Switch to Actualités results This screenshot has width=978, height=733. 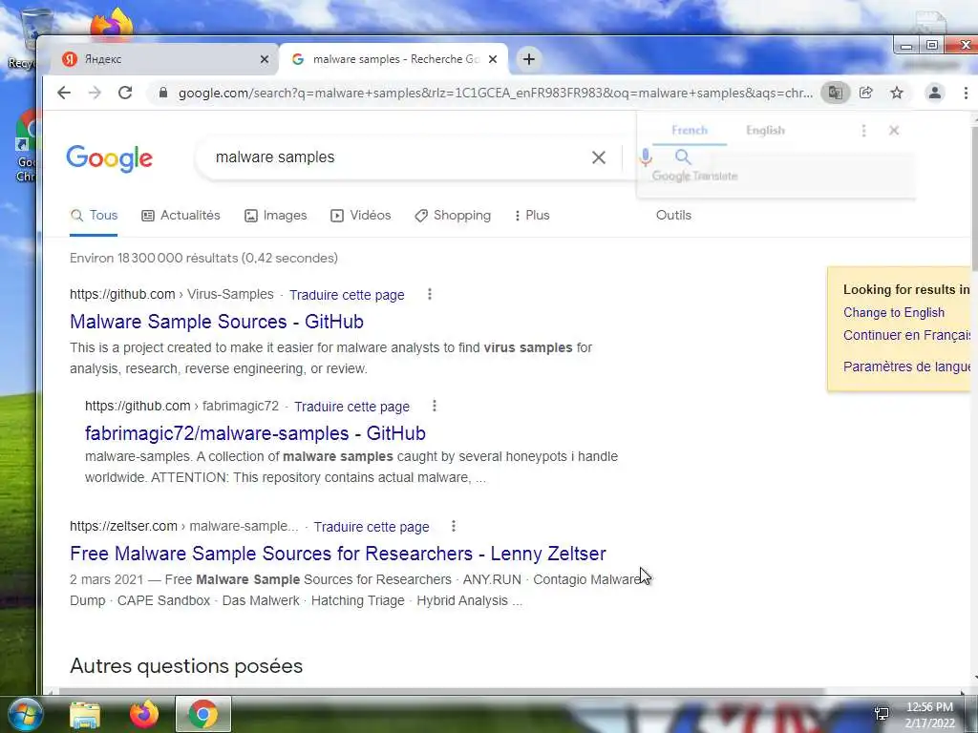[181, 216]
